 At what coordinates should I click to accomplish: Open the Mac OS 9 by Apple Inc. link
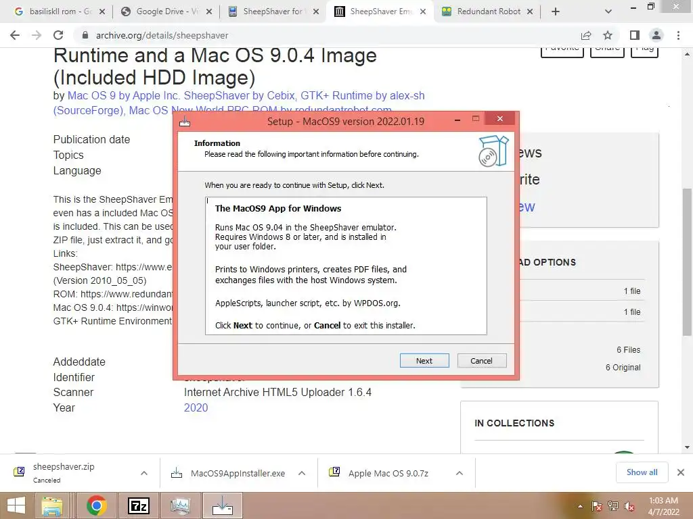click(x=124, y=95)
